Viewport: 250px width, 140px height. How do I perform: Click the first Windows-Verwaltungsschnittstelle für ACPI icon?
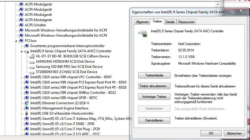tap(21, 30)
